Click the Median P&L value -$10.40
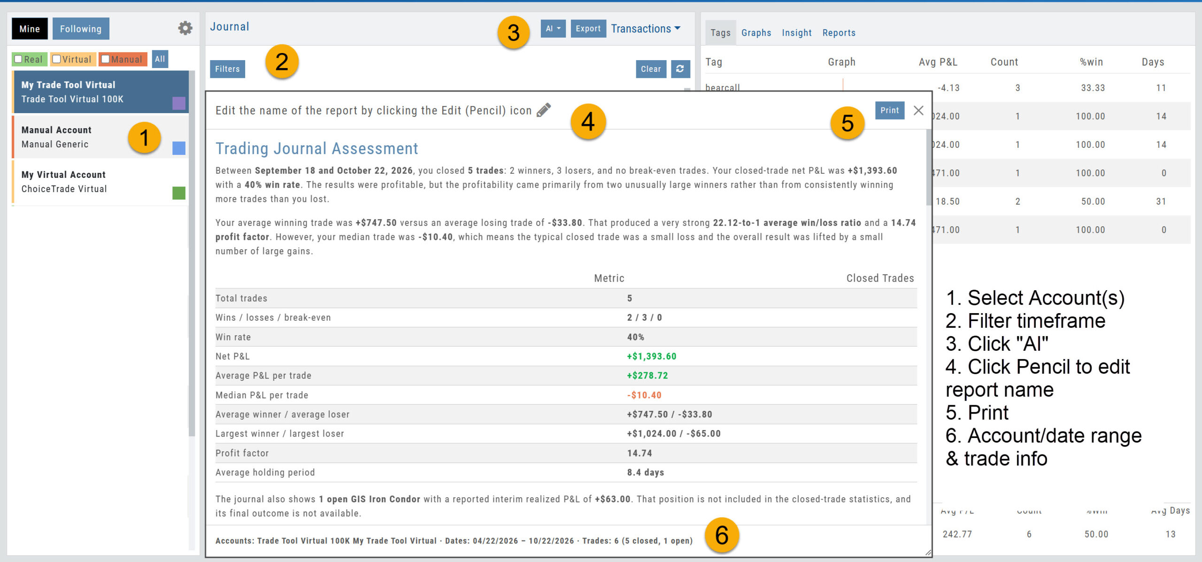The width and height of the screenshot is (1202, 562). tap(644, 395)
